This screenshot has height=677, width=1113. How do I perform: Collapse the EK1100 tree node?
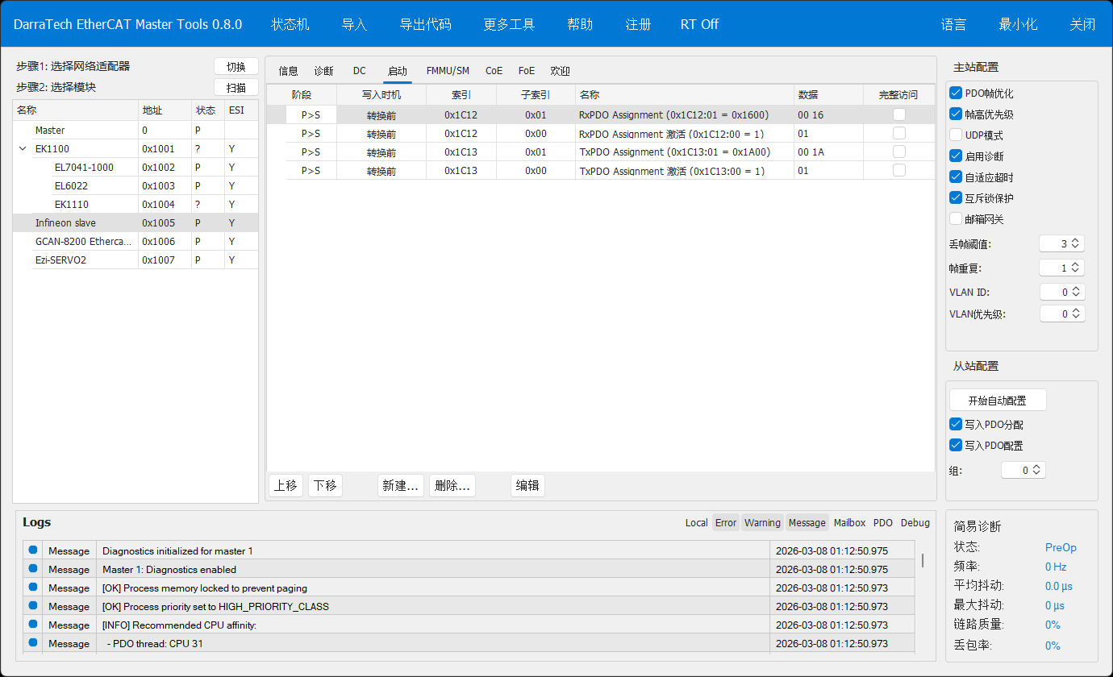click(x=22, y=149)
